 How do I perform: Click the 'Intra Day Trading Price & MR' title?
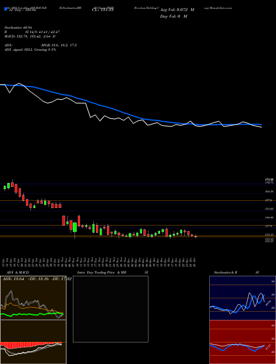[x=103, y=272]
